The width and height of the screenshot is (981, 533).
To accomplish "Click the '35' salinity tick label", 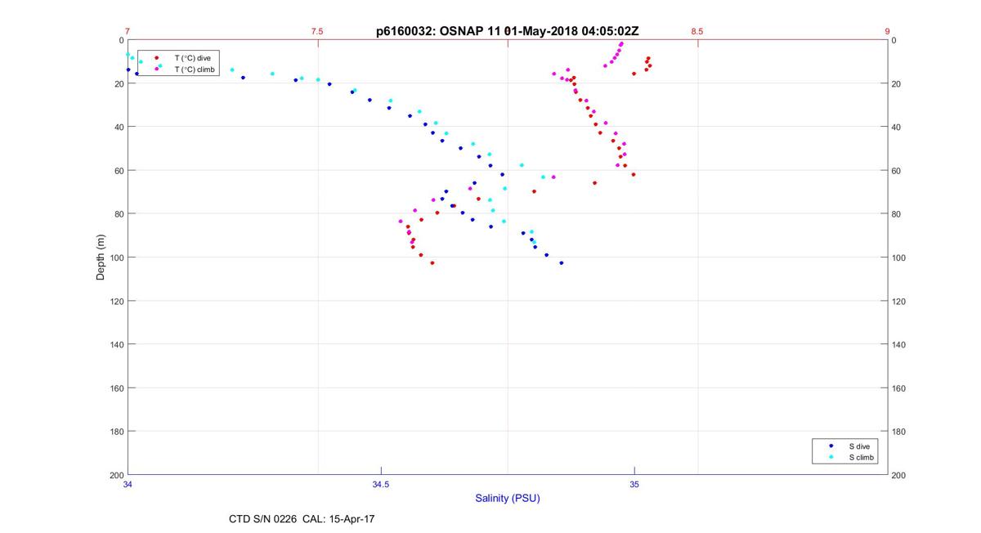I will pyautogui.click(x=634, y=485).
